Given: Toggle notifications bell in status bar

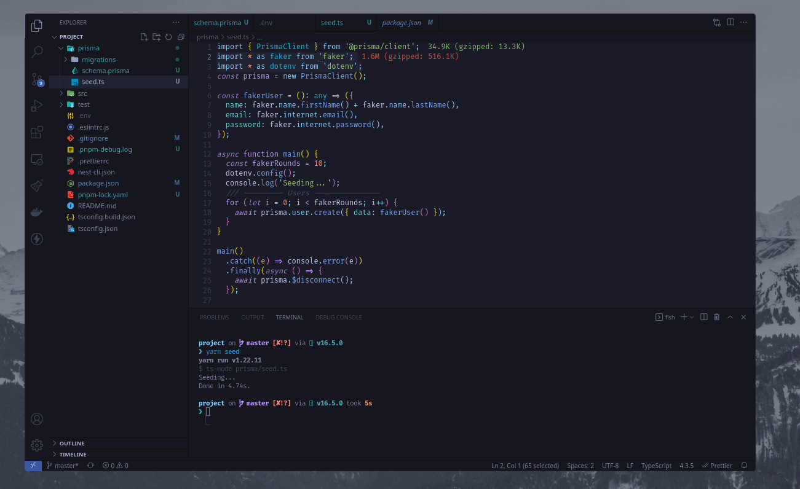Looking at the screenshot, I should [x=744, y=466].
